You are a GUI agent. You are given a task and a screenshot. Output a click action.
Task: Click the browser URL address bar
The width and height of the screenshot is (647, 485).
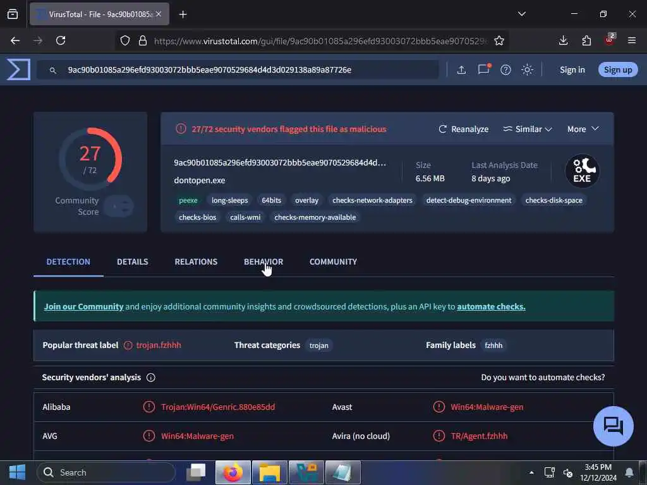(311, 40)
